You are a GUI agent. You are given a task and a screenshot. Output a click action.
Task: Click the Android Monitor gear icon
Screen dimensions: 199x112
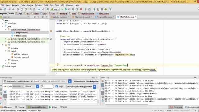(x=93, y=77)
